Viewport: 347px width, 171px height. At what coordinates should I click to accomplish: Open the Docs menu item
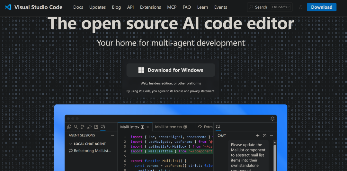tap(78, 7)
